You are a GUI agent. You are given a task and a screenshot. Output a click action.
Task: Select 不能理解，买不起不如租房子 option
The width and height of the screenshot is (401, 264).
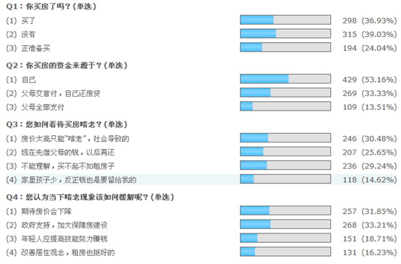point(68,167)
